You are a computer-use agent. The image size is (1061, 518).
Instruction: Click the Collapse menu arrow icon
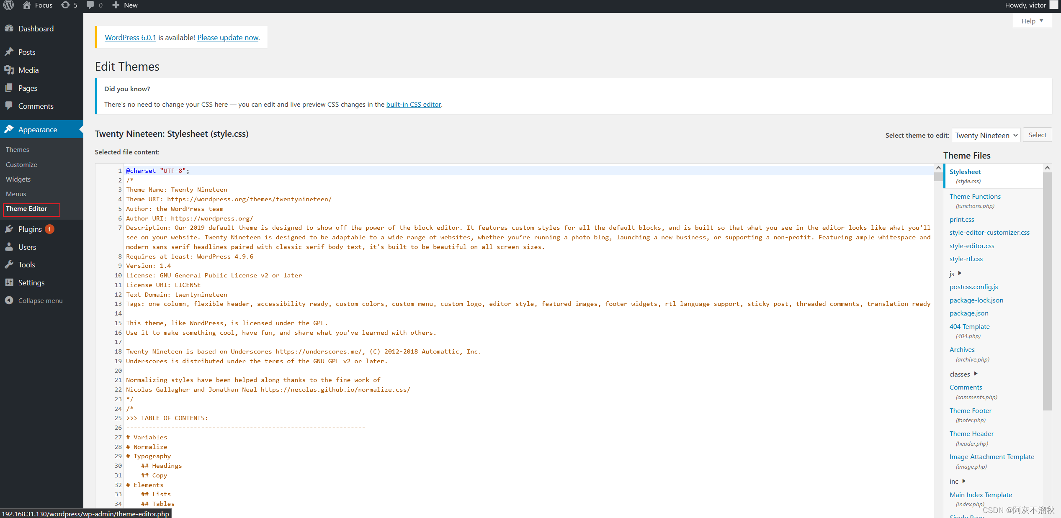[9, 300]
